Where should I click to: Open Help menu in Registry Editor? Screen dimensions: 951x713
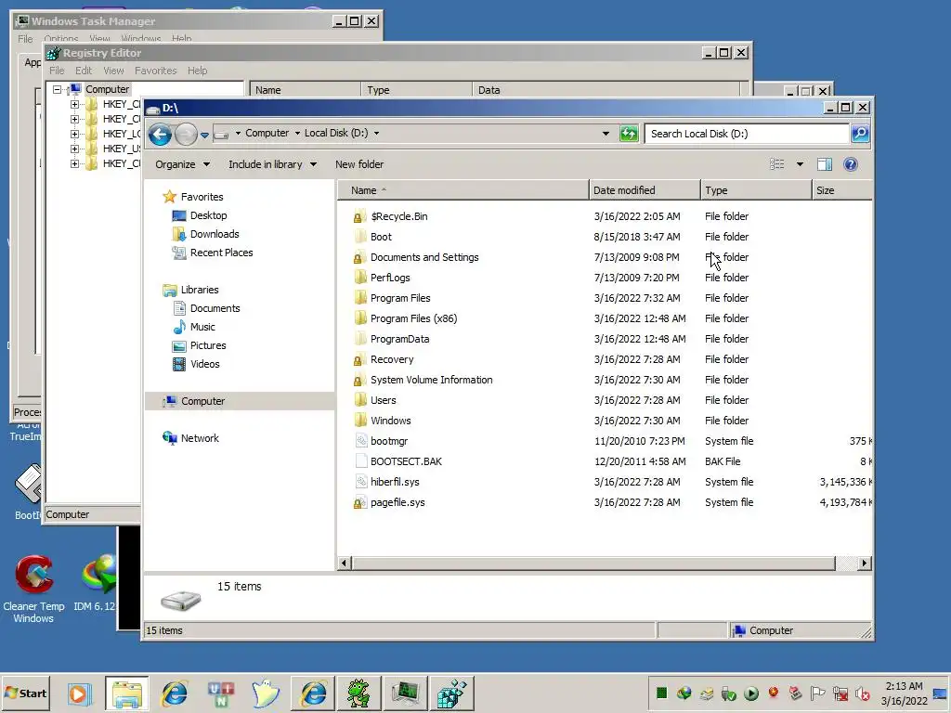pos(197,71)
